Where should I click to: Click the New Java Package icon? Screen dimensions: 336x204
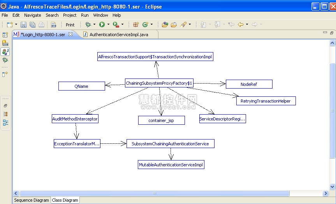136,24
